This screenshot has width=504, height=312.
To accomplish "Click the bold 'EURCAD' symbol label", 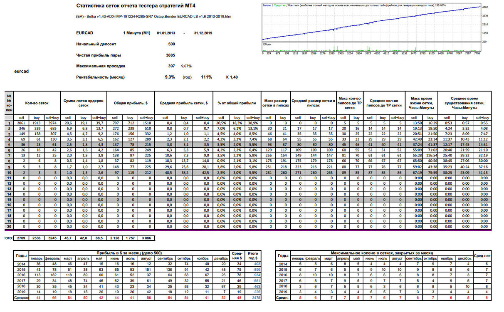I will pos(85,32).
